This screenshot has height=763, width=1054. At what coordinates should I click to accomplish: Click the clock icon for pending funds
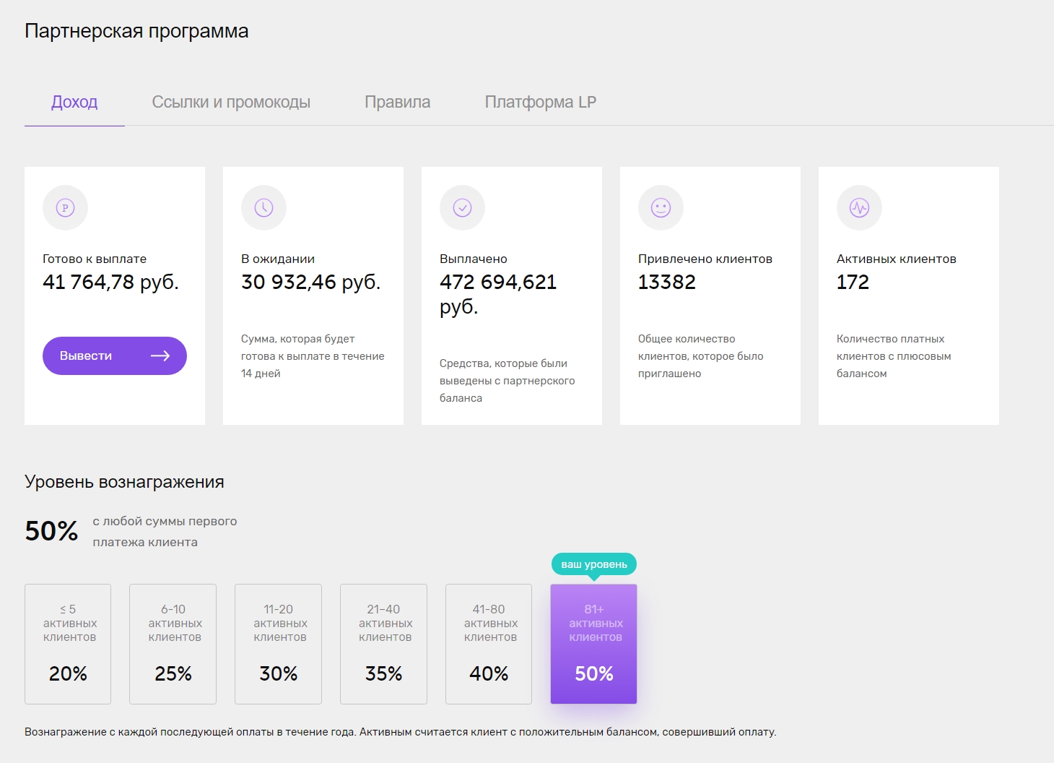(263, 208)
